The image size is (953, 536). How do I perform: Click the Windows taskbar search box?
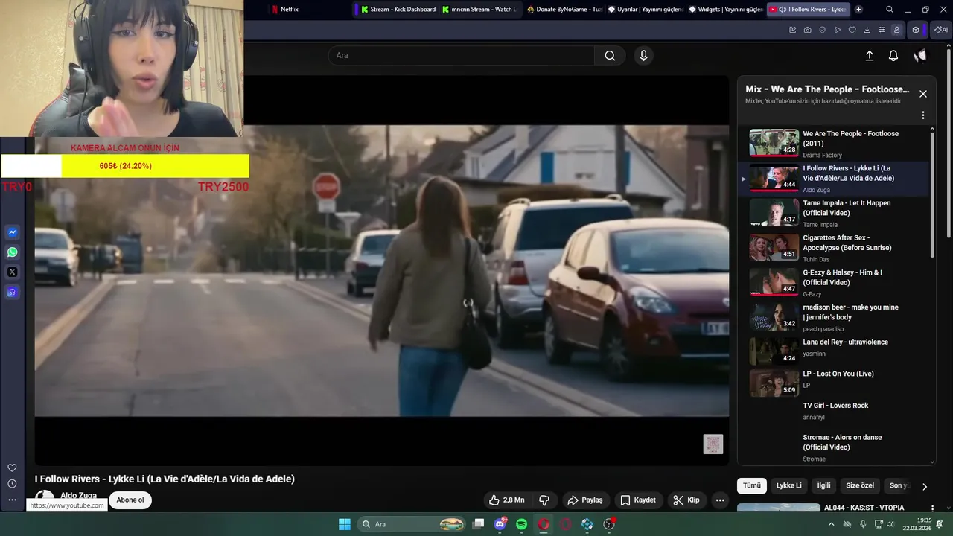413,524
